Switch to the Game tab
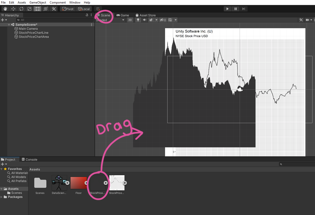Viewport: 315px width, 215px height. pos(123,15)
